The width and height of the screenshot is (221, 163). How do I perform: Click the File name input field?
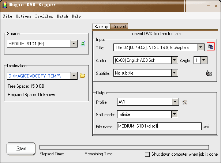click(x=159, y=126)
